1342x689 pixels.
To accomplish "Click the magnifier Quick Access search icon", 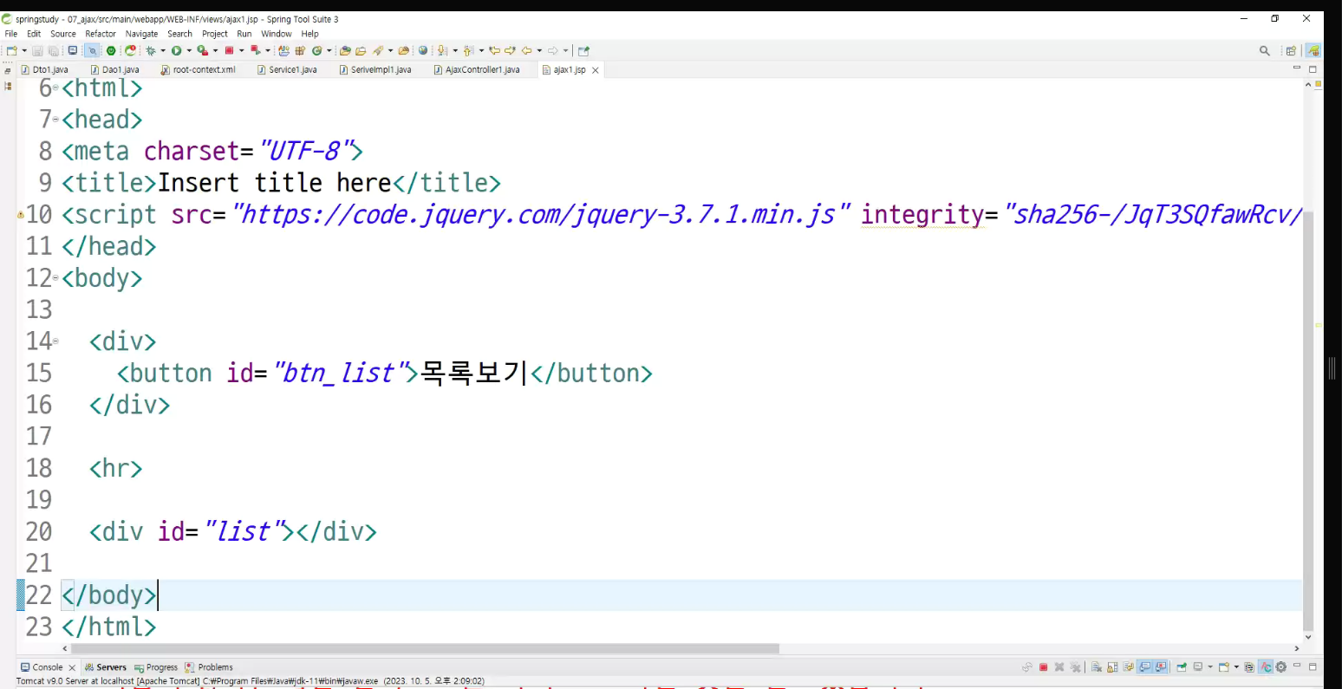I will click(x=1264, y=50).
